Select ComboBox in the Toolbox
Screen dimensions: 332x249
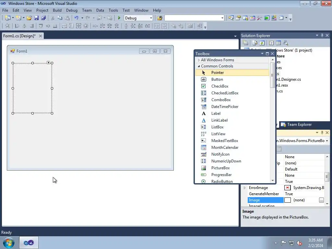coord(232,100)
